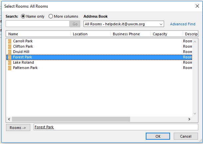Screen dimensions: 203x144
Task: Click the room icon beside Lake Roland
Action: (x=9, y=62)
